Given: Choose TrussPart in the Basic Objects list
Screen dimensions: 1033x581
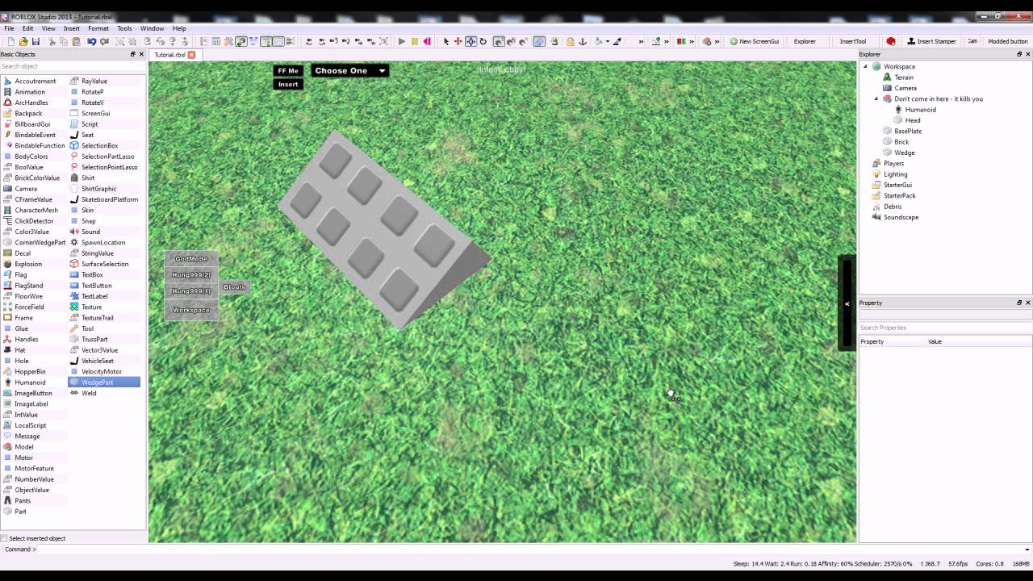Looking at the screenshot, I should pos(94,339).
